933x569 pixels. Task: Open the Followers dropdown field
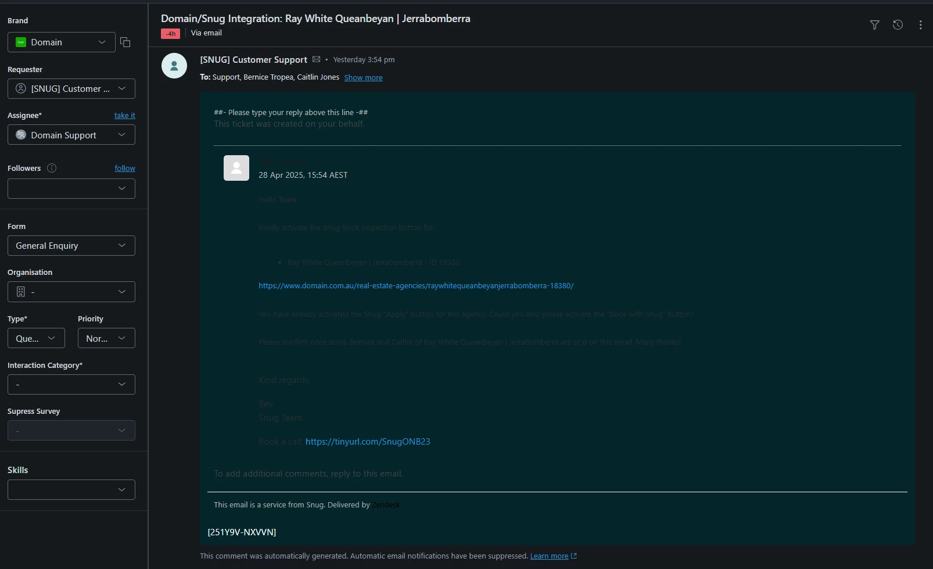click(71, 188)
